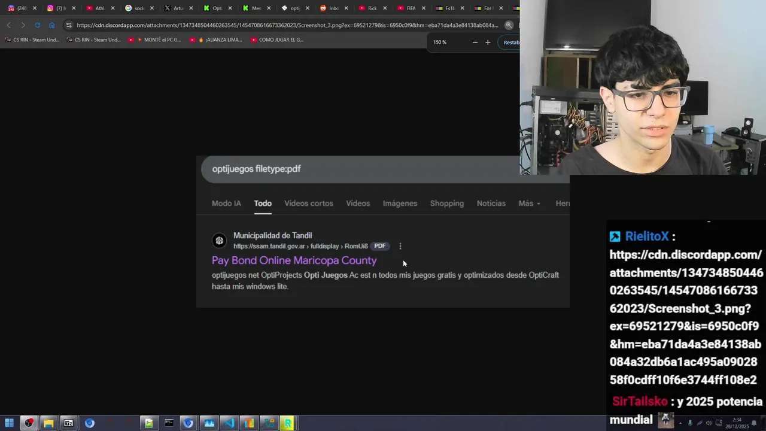Open the first CS RIN - Steam Und... bookmark

32,40
